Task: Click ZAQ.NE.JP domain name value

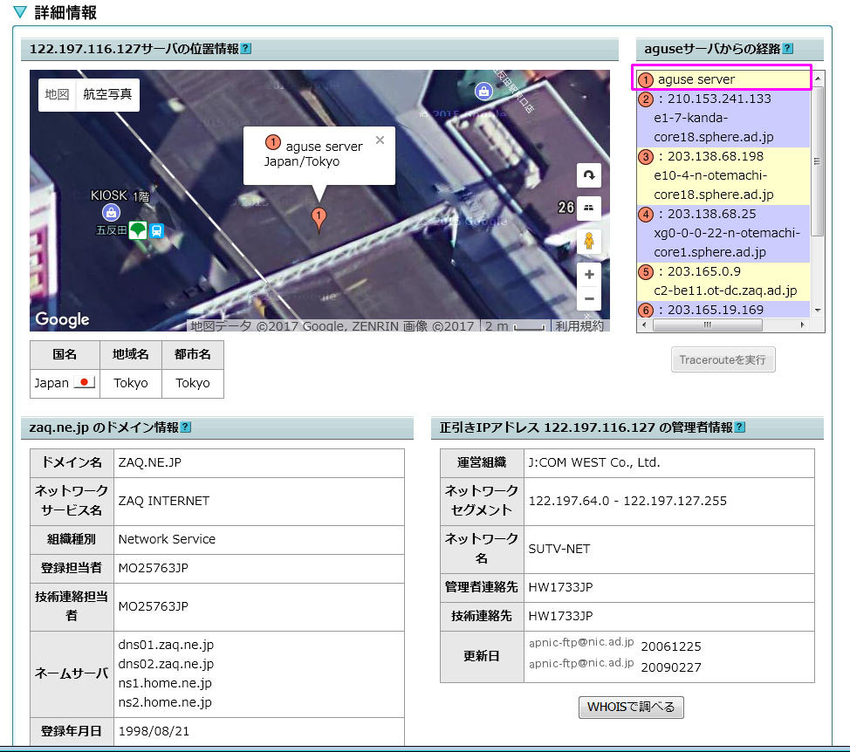Action: point(149,462)
